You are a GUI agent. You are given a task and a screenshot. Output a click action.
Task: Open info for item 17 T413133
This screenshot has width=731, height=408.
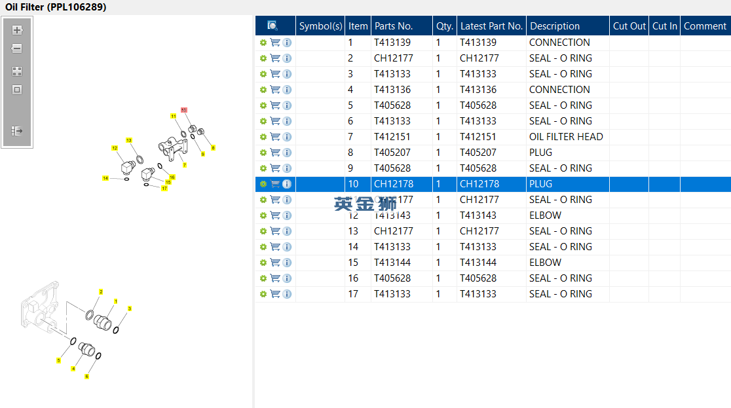(287, 294)
